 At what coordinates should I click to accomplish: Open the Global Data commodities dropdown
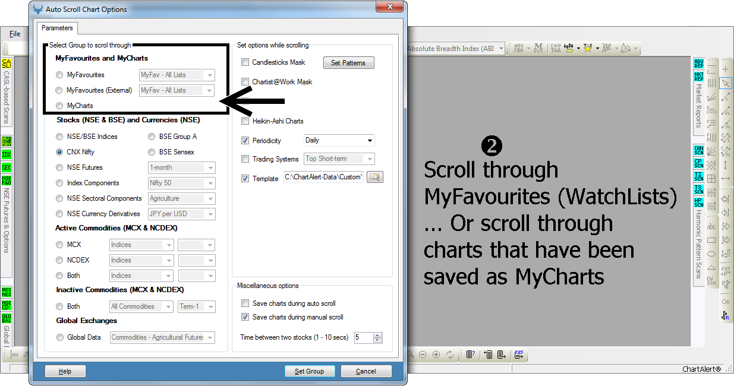[x=163, y=337]
